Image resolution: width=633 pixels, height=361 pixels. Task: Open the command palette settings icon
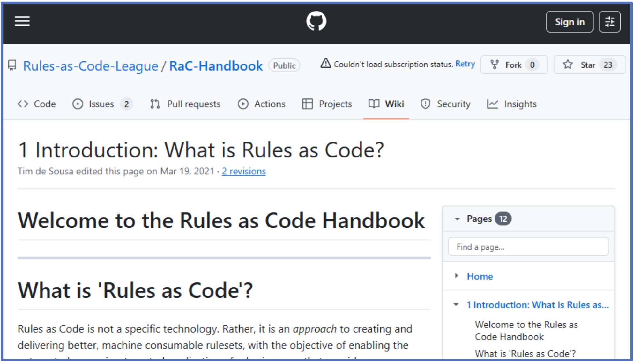point(610,21)
